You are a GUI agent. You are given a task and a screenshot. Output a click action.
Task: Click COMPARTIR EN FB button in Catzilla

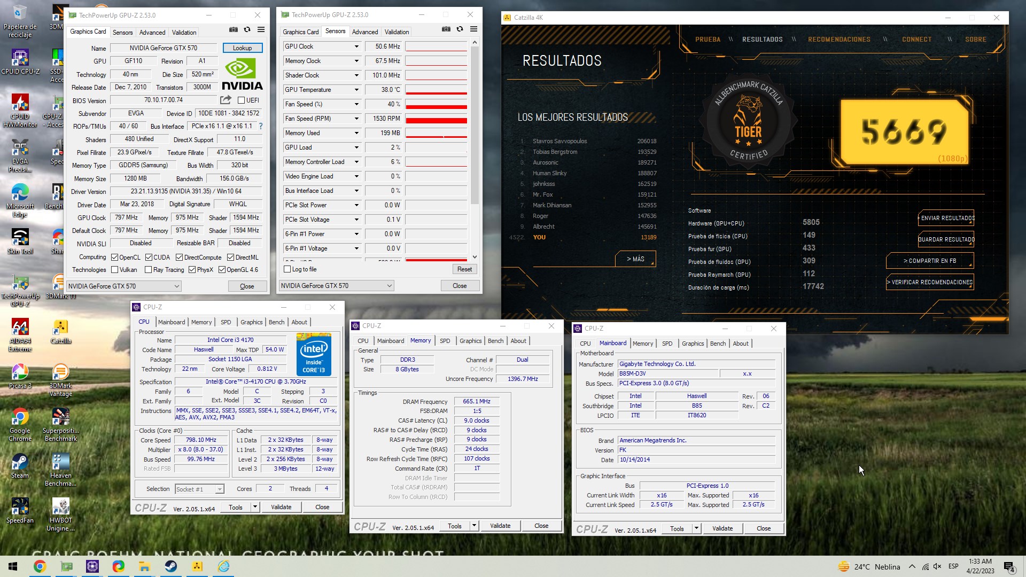pyautogui.click(x=930, y=261)
